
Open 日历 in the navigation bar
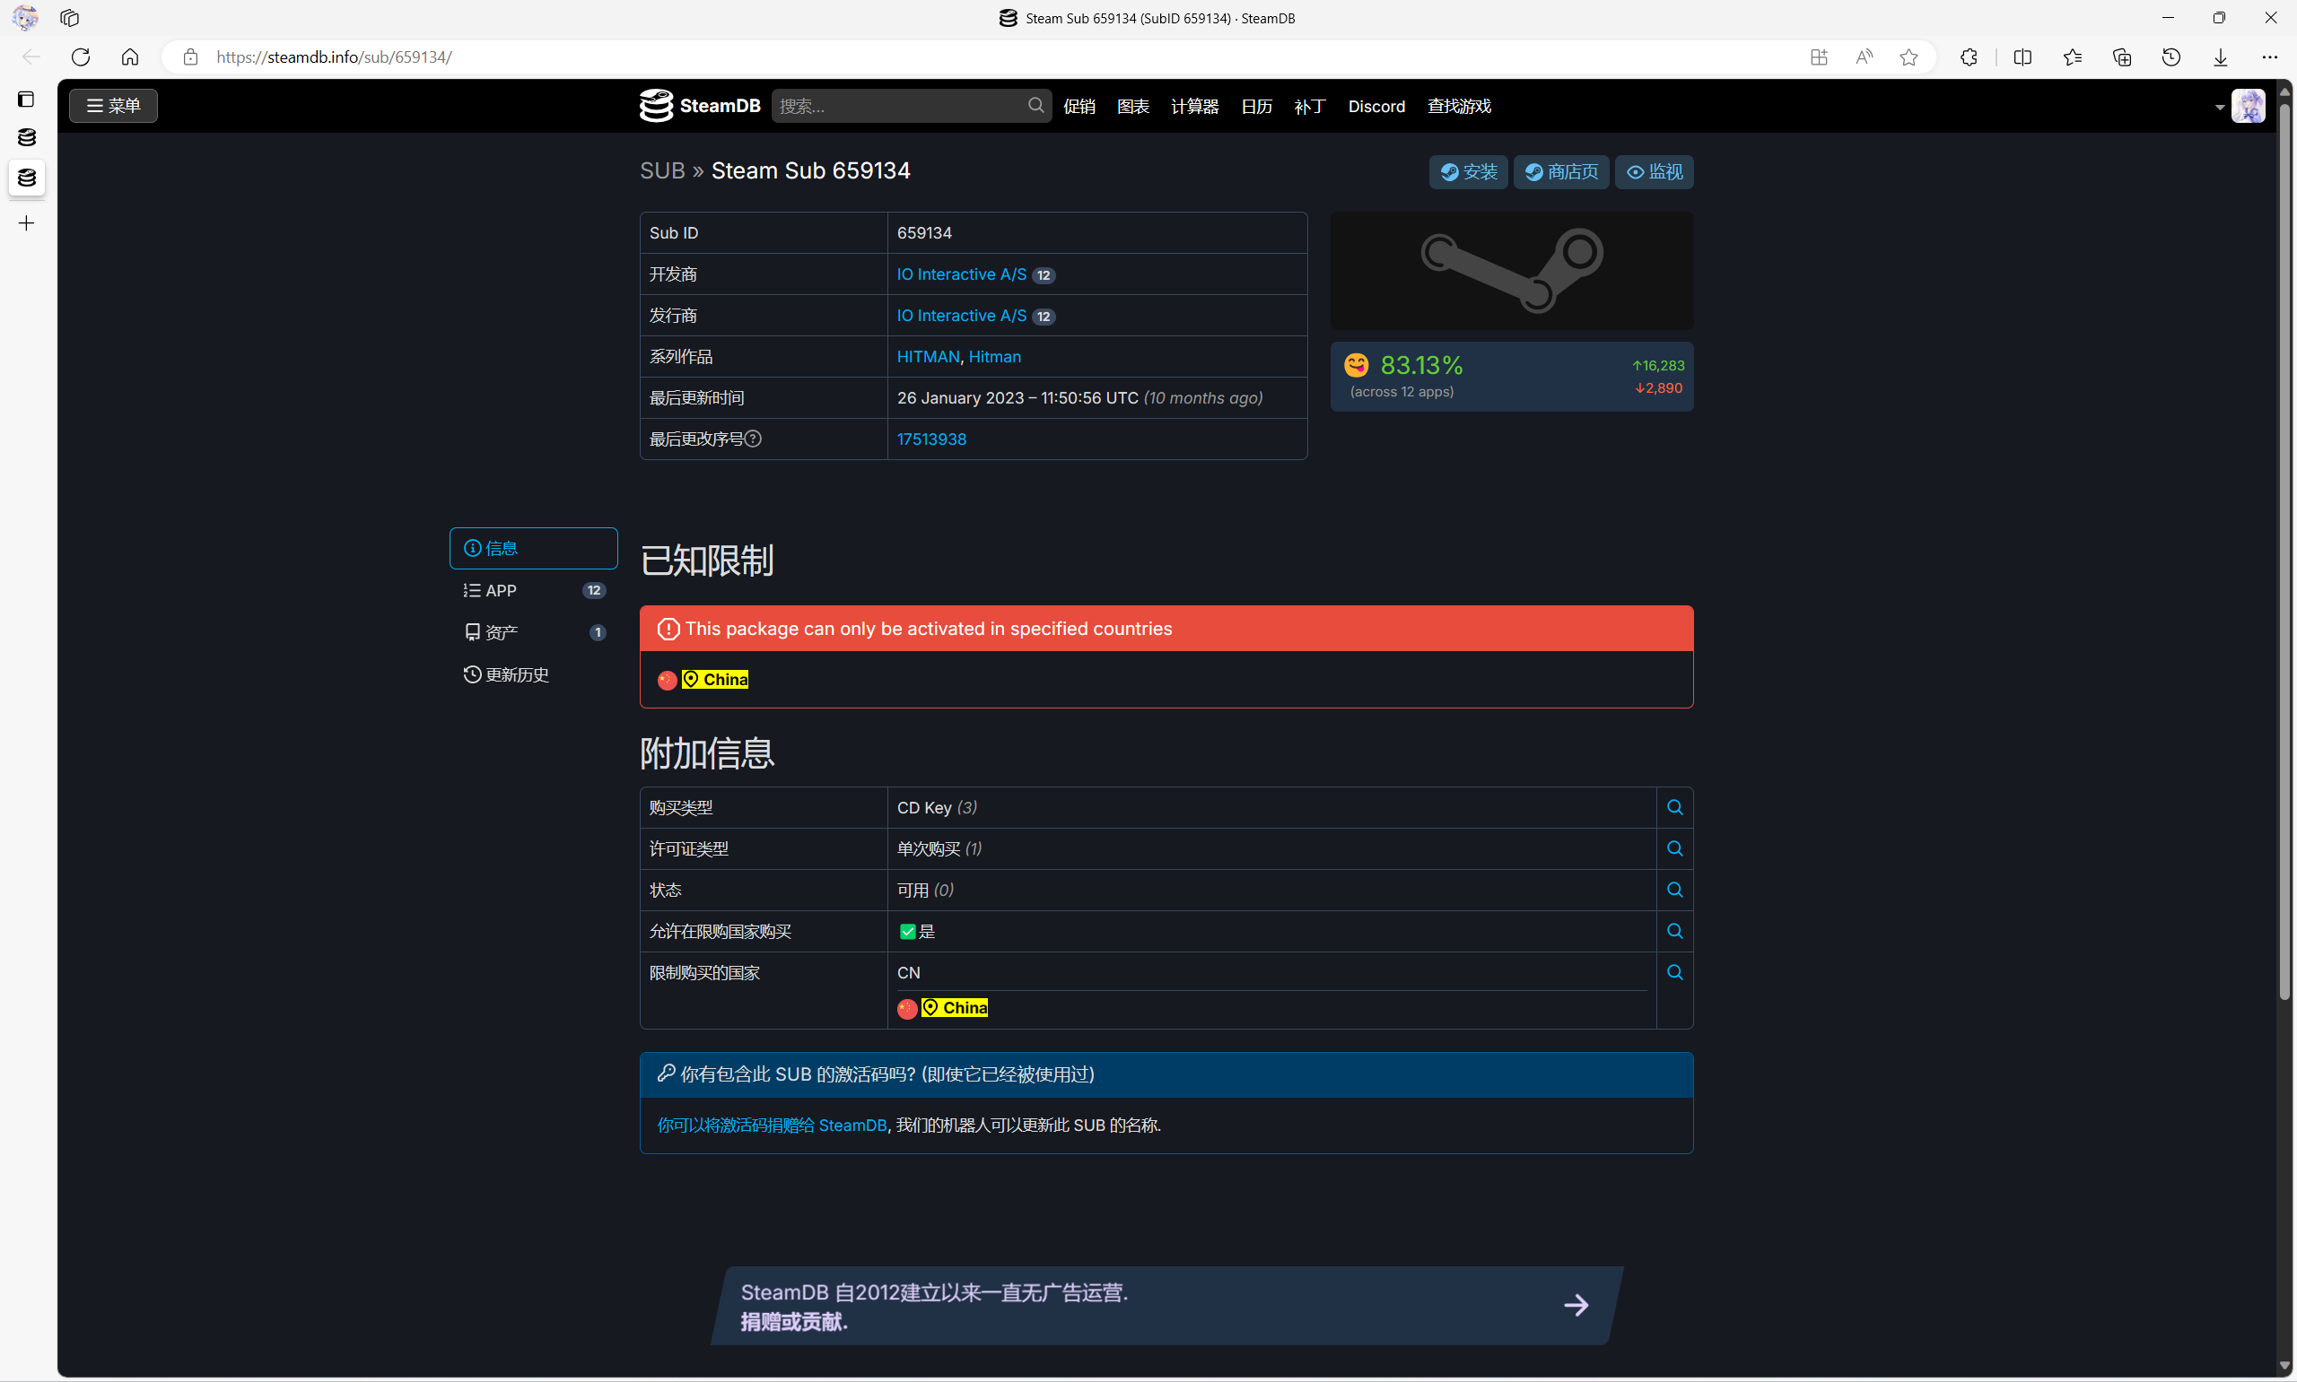coord(1256,106)
